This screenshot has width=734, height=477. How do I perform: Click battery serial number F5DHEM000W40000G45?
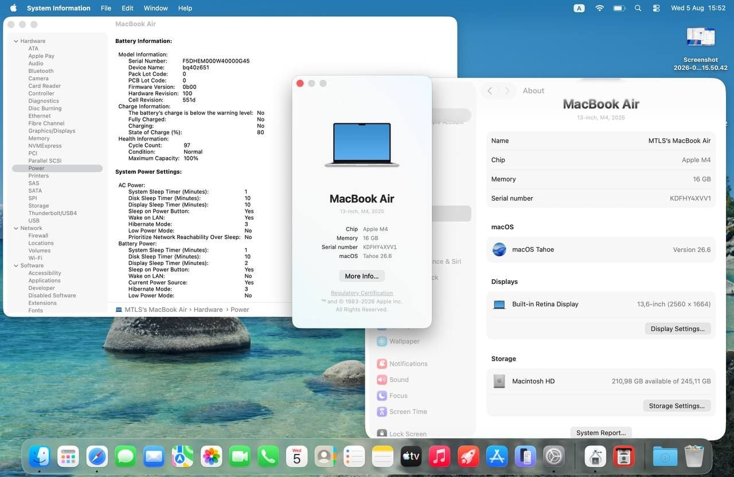[216, 61]
